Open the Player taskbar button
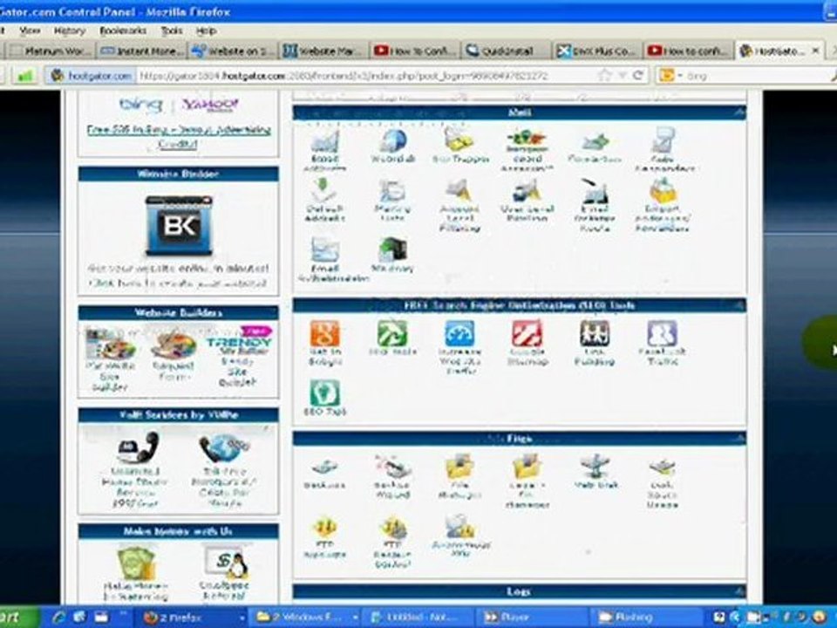The image size is (837, 628). [x=531, y=618]
